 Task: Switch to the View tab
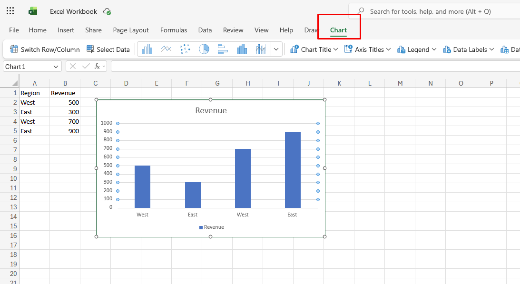tap(261, 30)
